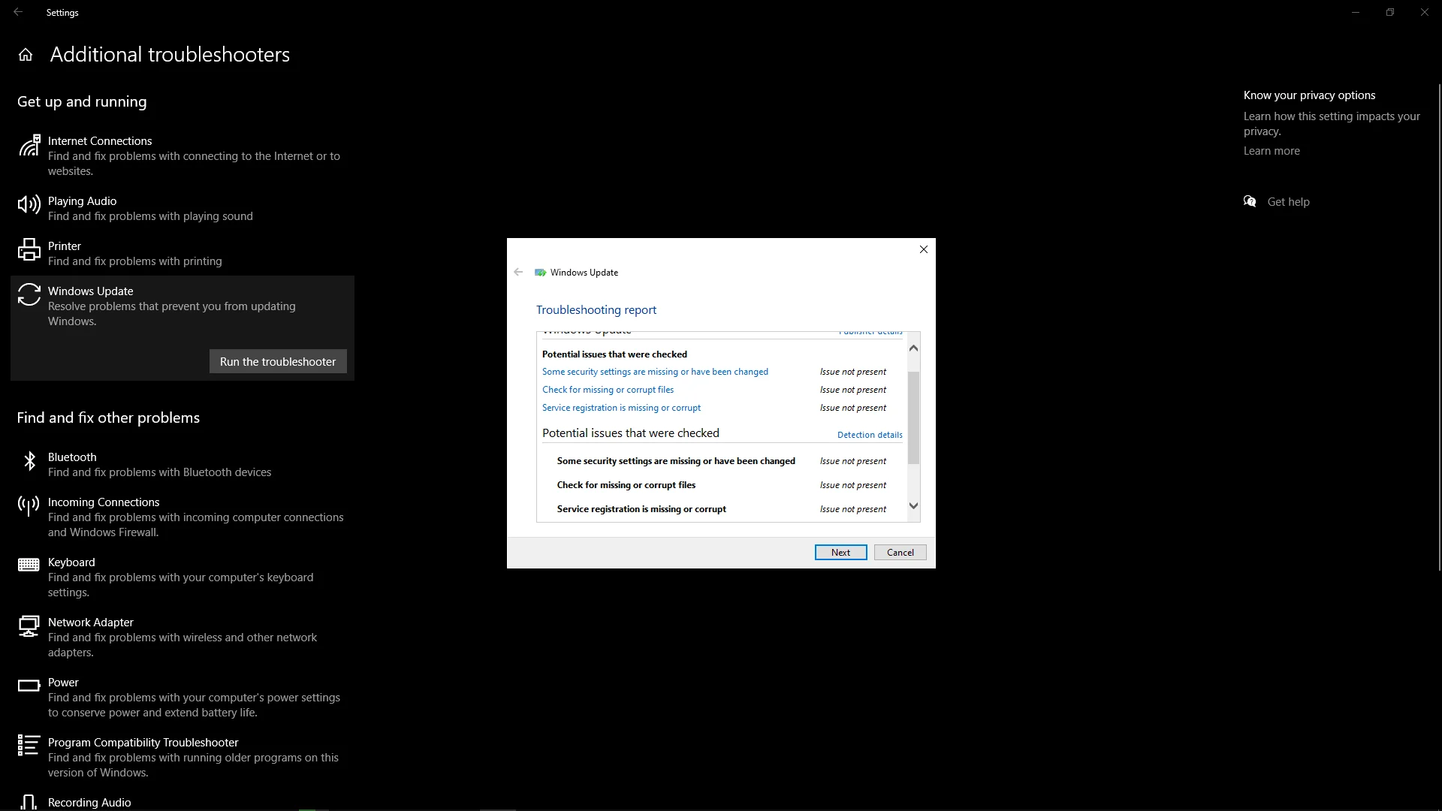Click the Get help chat icon

pos(1250,201)
